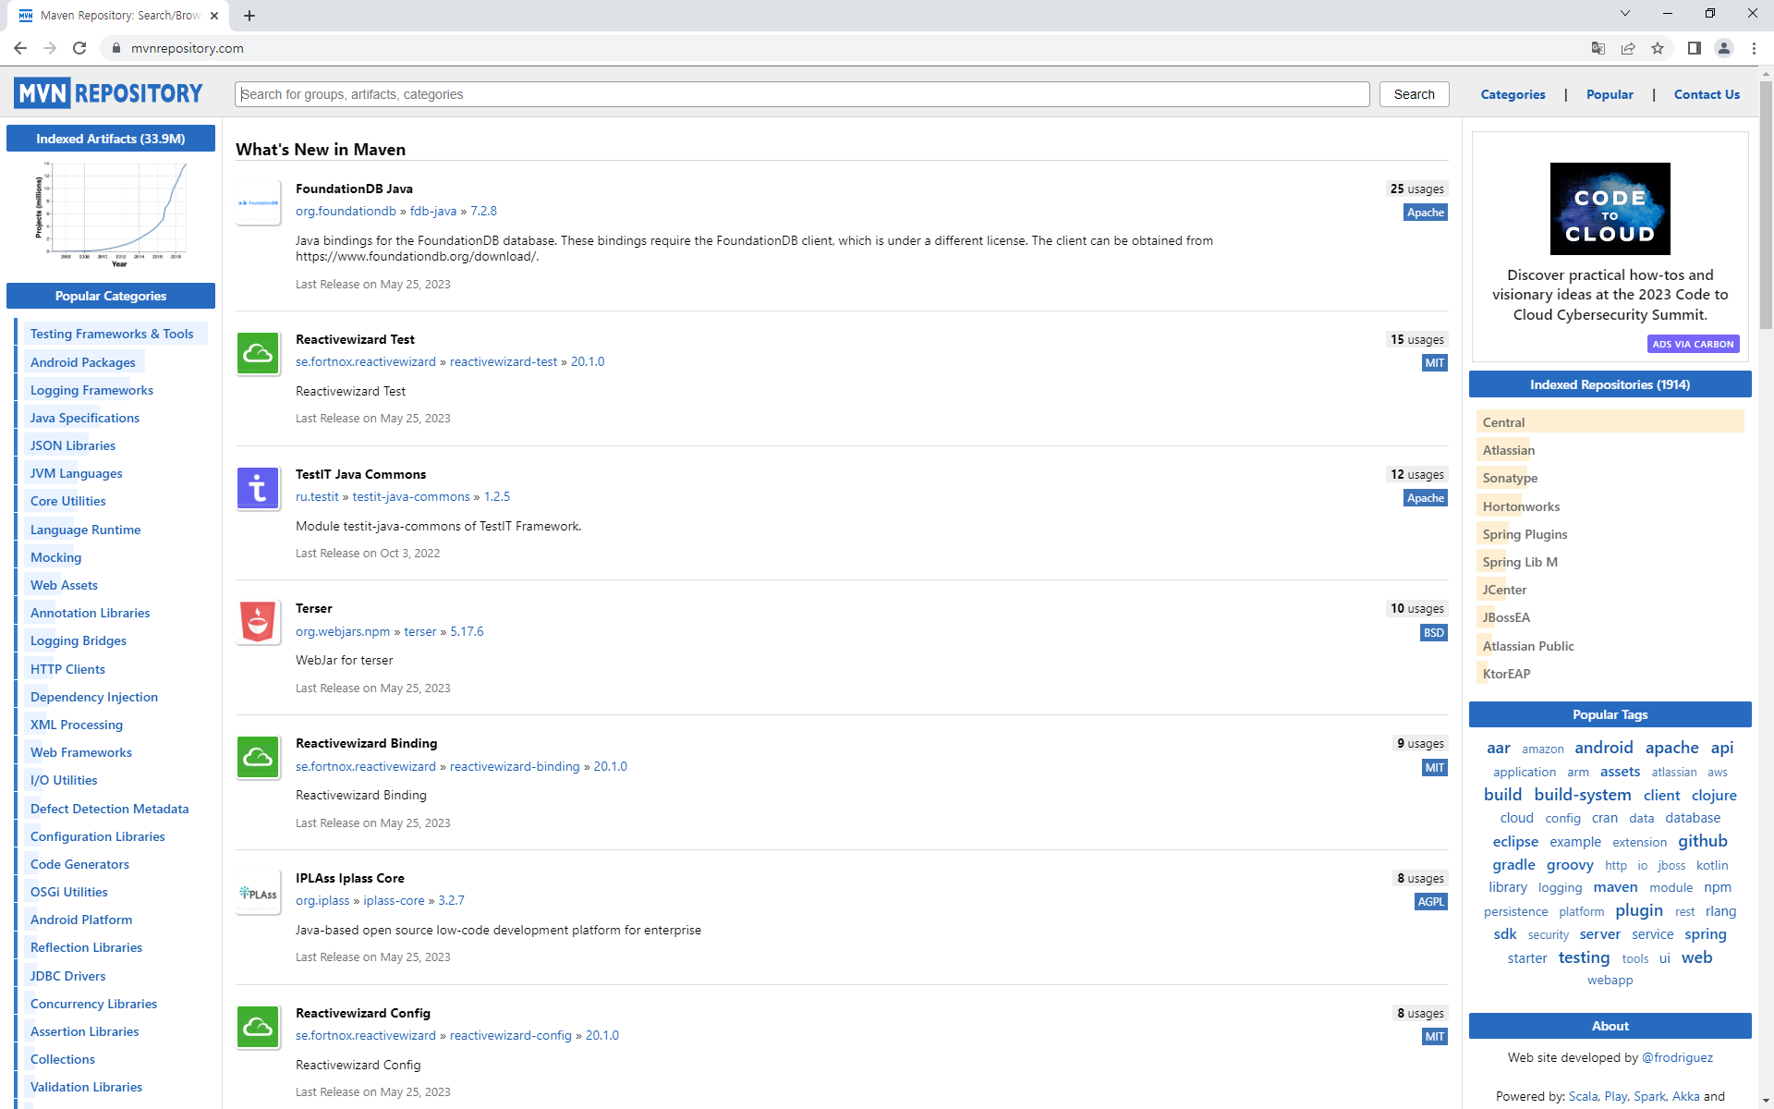The height and width of the screenshot is (1109, 1774).
Task: Bookmark this page with the star icon
Action: [1658, 48]
